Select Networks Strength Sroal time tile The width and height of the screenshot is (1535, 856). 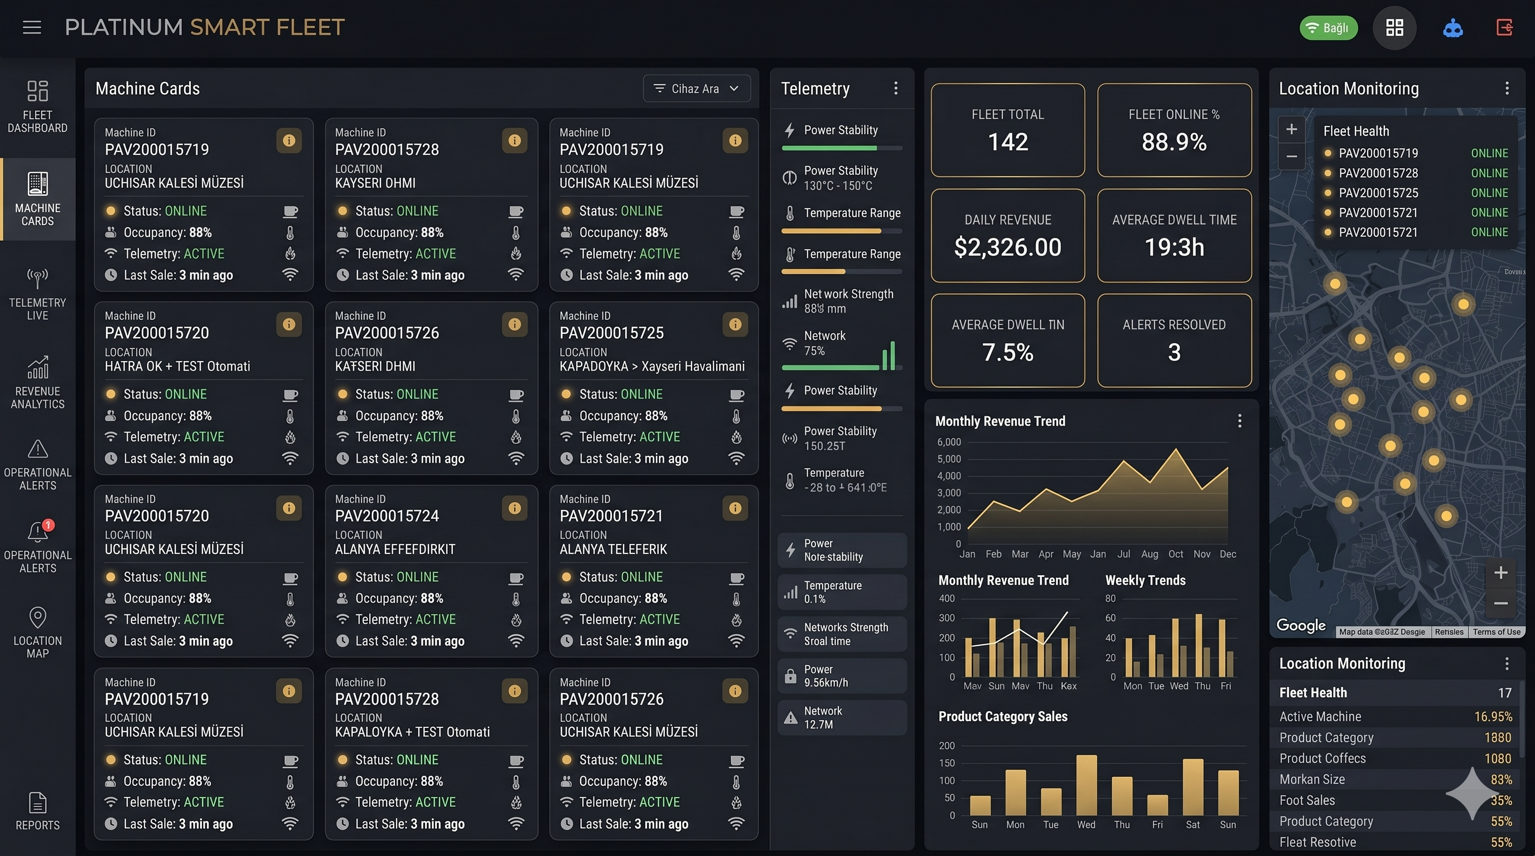click(842, 634)
